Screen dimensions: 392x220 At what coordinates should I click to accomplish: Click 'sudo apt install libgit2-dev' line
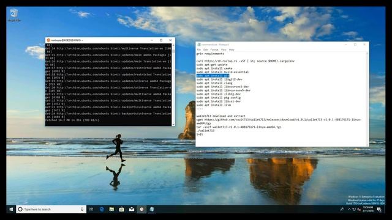point(219,79)
